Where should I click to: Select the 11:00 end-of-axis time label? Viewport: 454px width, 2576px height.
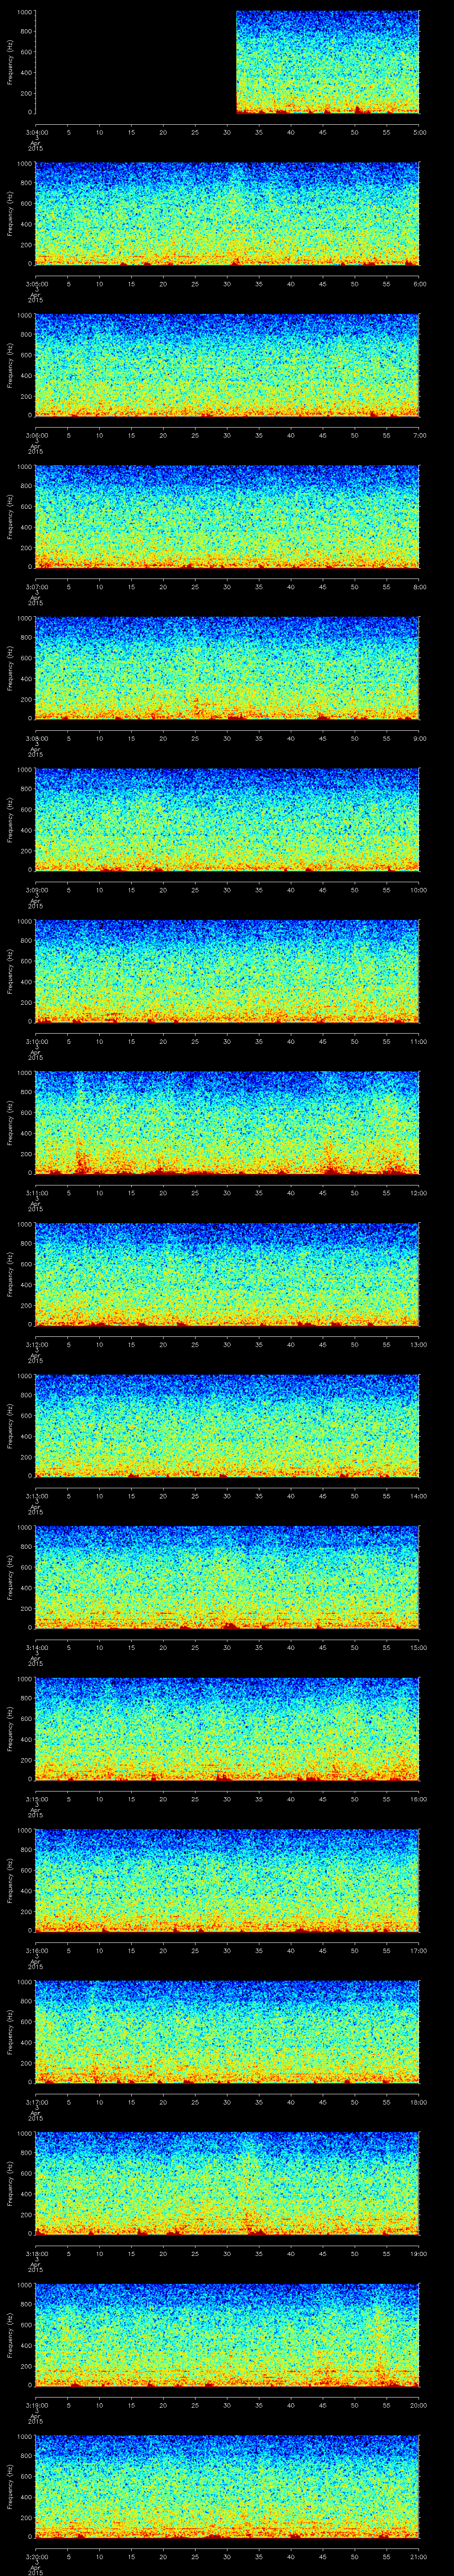click(418, 1041)
